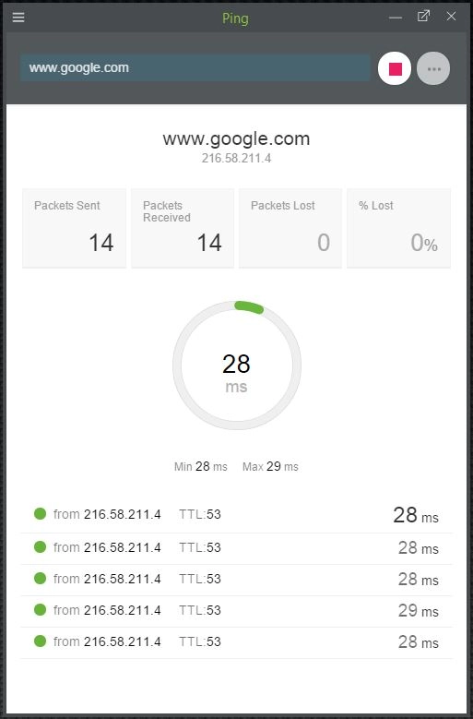Select the % Lost card
Image resolution: width=473 pixels, height=719 pixels.
[399, 228]
